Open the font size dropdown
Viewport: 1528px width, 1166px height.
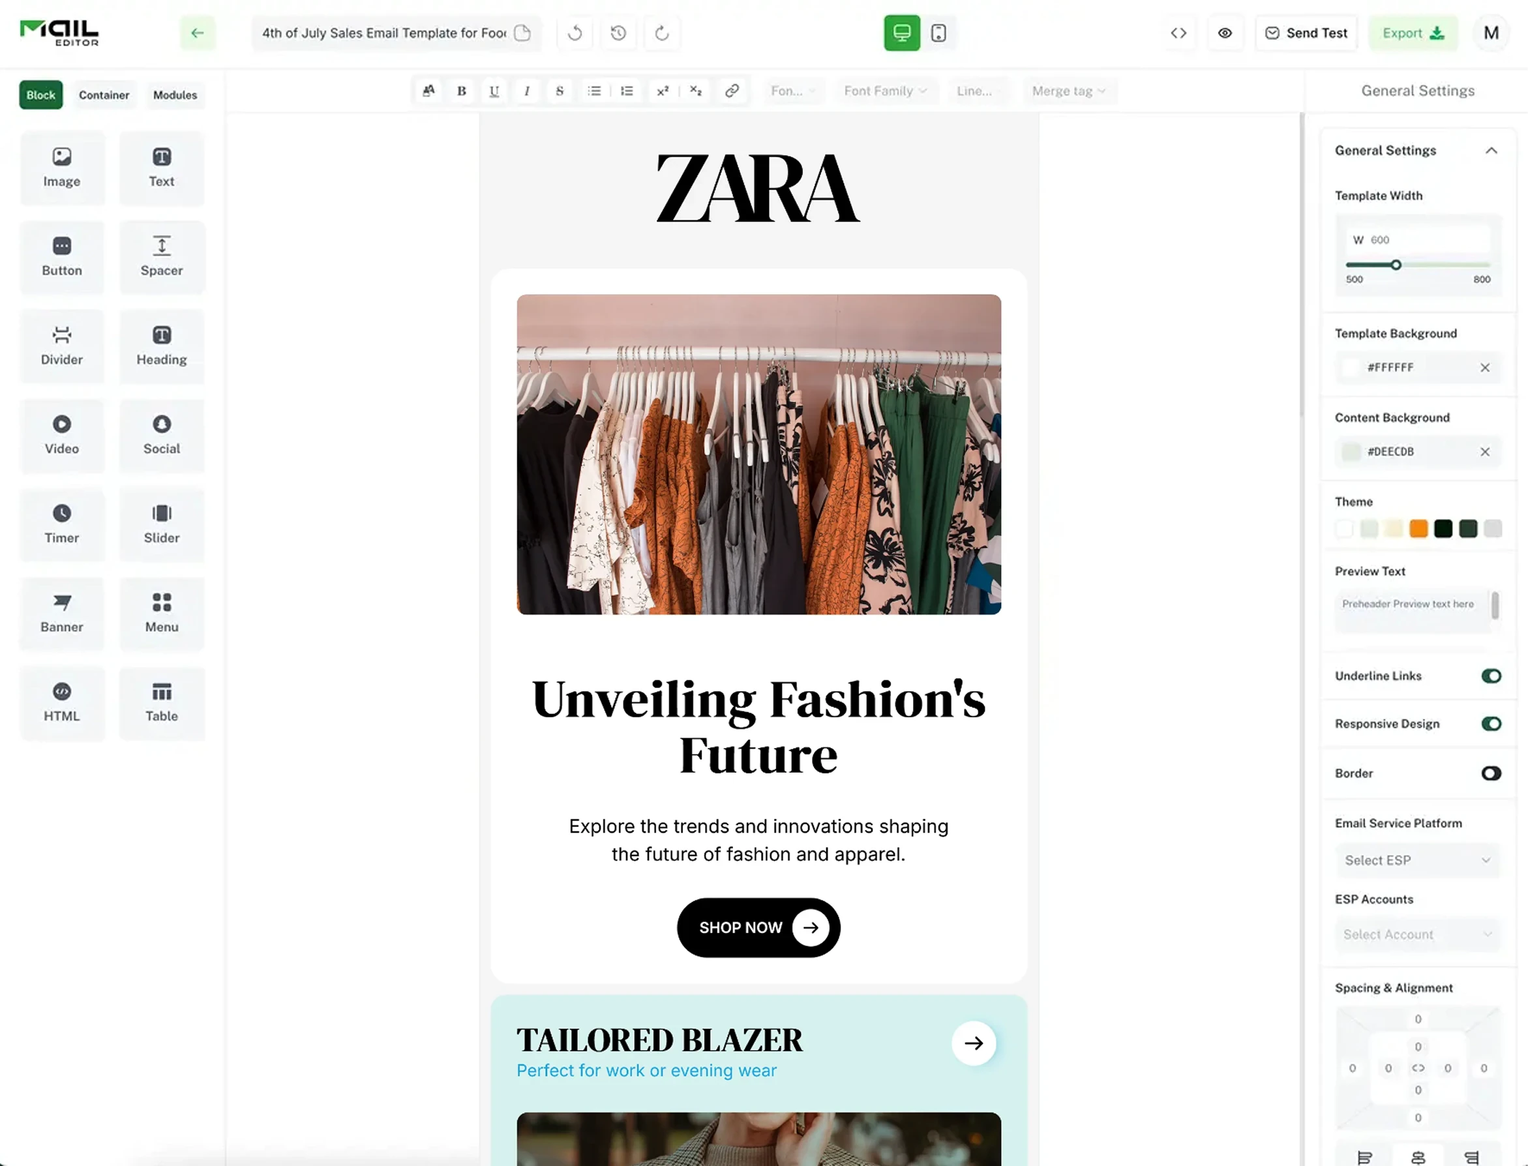(794, 91)
